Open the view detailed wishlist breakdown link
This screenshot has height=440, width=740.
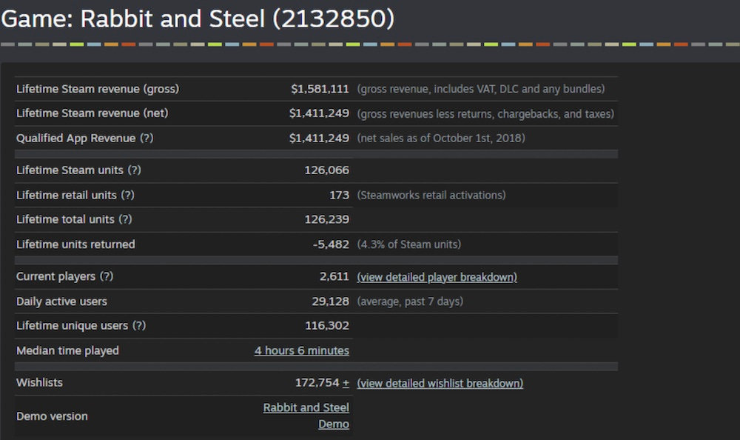pos(440,383)
